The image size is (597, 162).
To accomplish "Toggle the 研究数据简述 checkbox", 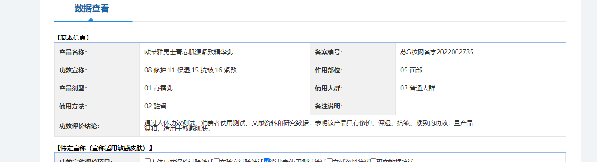I will pos(373,161).
